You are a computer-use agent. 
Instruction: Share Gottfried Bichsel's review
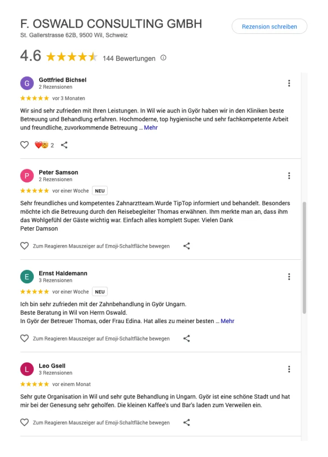[x=64, y=145]
